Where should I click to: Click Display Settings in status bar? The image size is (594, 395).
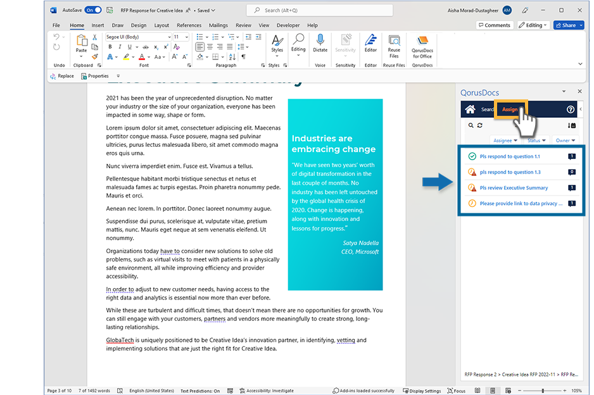coord(422,391)
